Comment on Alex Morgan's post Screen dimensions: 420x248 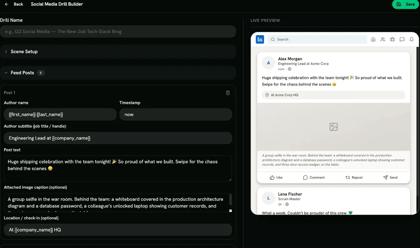(314, 177)
